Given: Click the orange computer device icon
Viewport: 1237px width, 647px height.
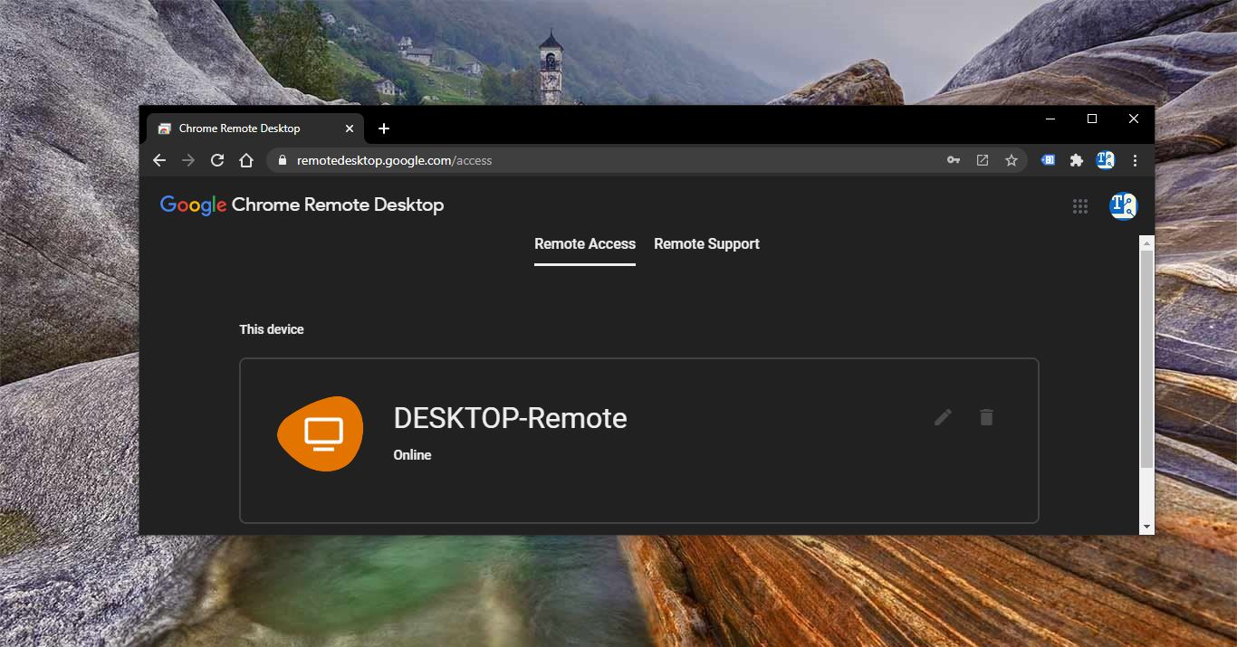Looking at the screenshot, I should pyautogui.click(x=321, y=433).
